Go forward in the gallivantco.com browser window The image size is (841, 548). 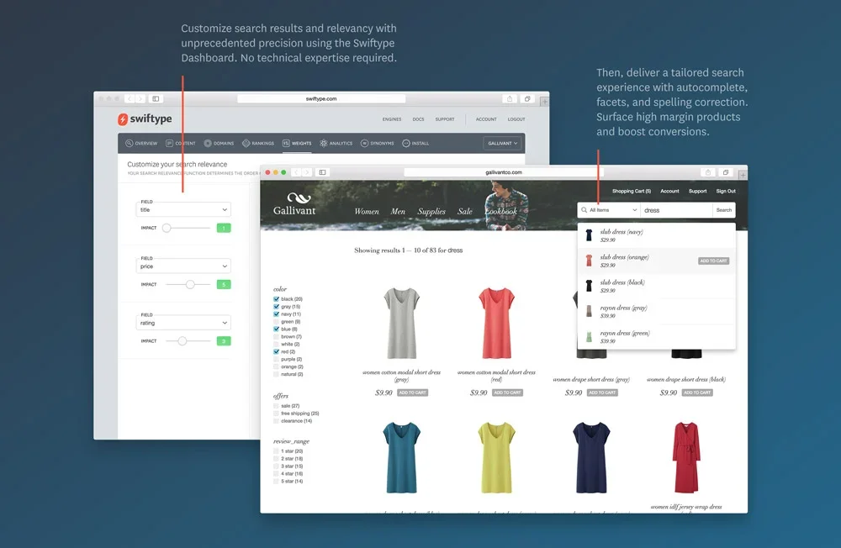click(x=307, y=172)
